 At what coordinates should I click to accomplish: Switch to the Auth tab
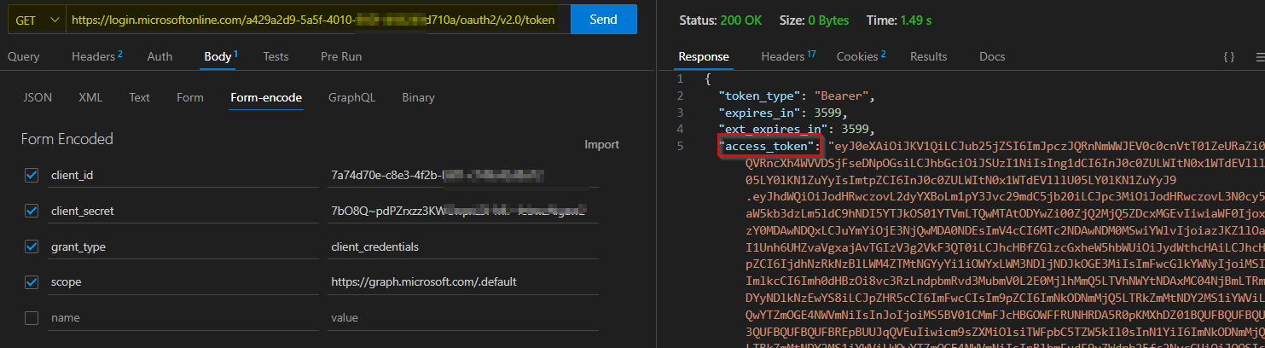pos(160,56)
